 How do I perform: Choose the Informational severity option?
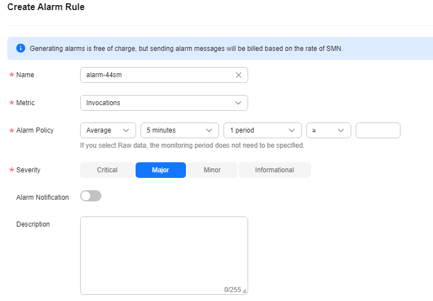coord(274,170)
